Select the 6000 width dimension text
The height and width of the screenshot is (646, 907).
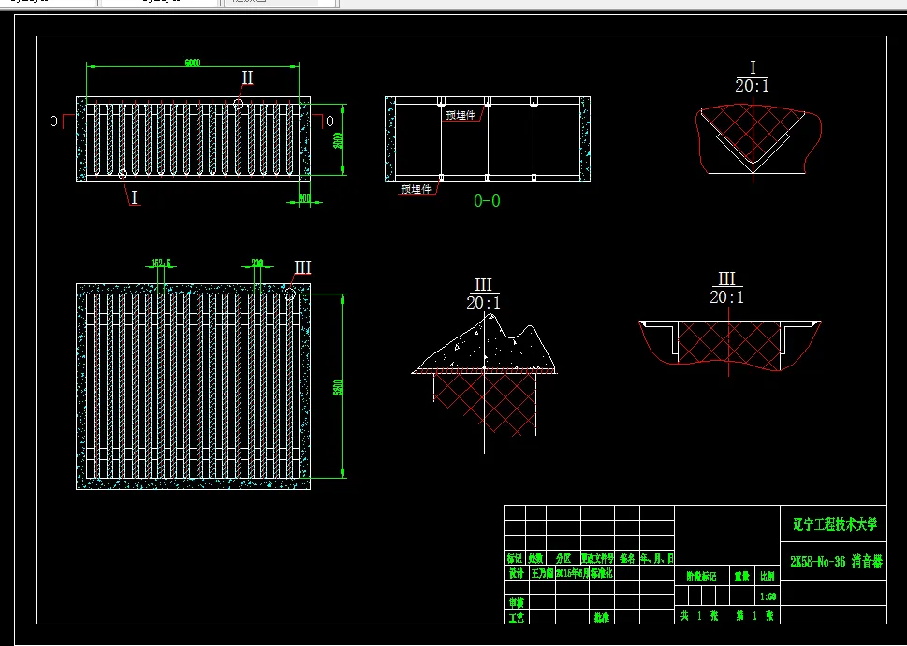click(x=193, y=63)
